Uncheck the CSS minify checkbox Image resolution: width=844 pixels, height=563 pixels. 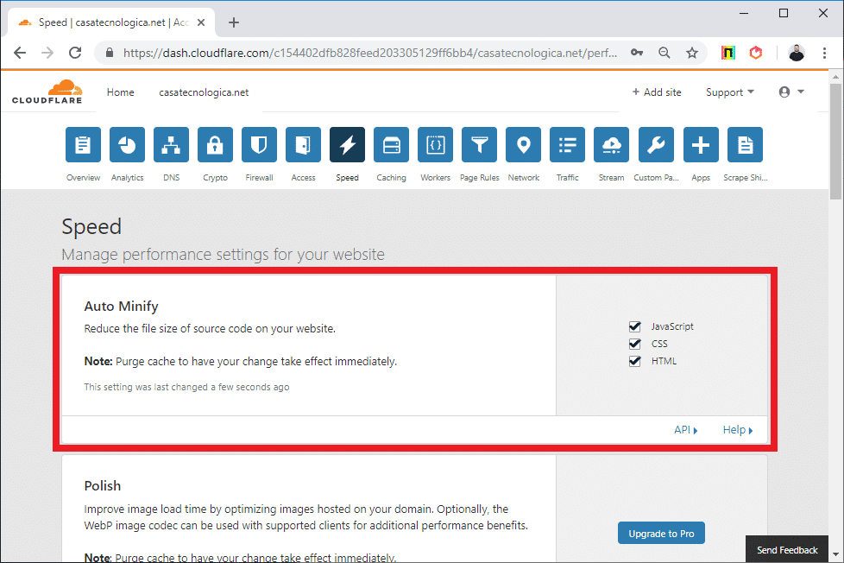pos(634,344)
